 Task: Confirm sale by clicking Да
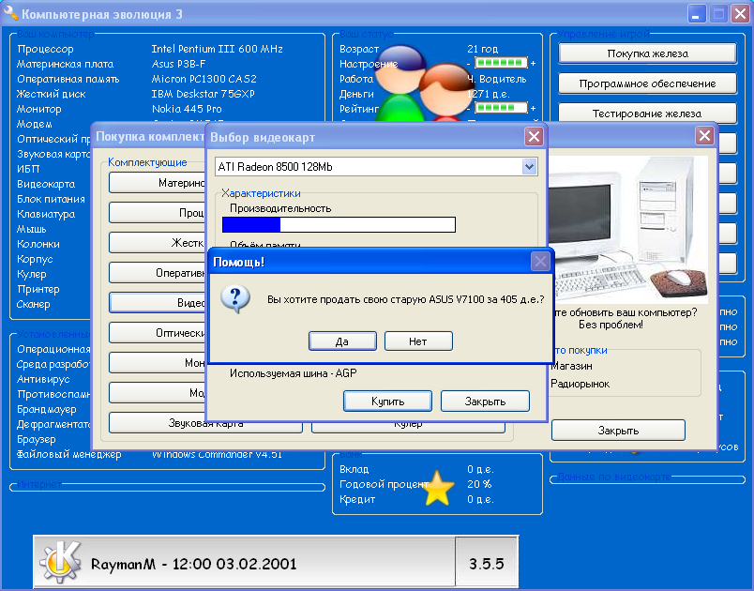(342, 341)
